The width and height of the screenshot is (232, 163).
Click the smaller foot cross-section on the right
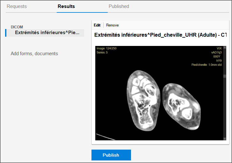[x=180, y=103]
